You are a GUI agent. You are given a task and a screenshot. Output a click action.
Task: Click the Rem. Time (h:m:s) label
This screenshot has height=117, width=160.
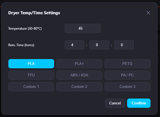point(21,45)
